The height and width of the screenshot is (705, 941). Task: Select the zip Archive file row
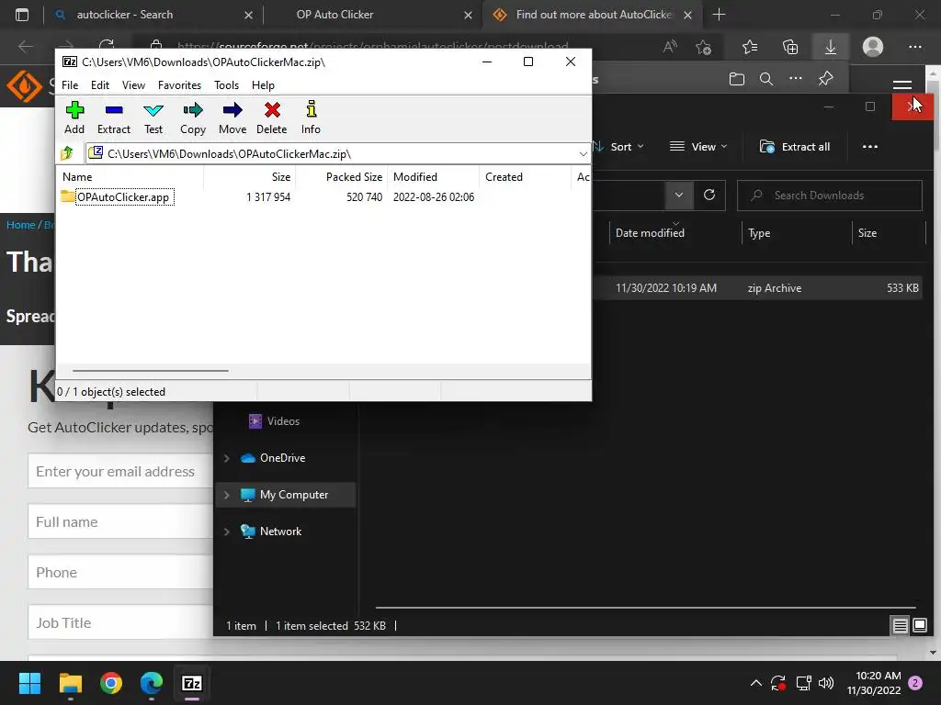(757, 288)
